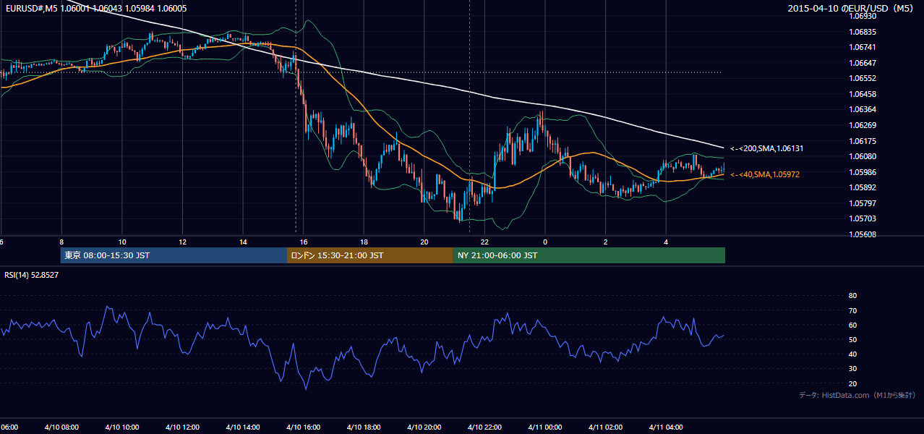Image resolution: width=924 pixels, height=434 pixels.
Task: Click hour label 16 below the price chart
Action: pyautogui.click(x=304, y=242)
